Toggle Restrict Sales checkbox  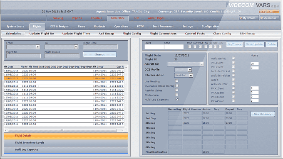(177, 90)
